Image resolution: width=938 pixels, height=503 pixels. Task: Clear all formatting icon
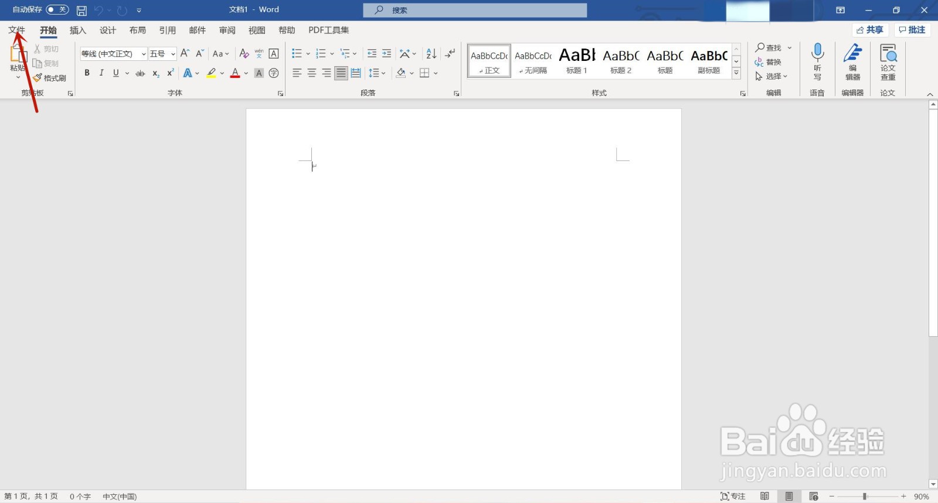click(x=244, y=53)
